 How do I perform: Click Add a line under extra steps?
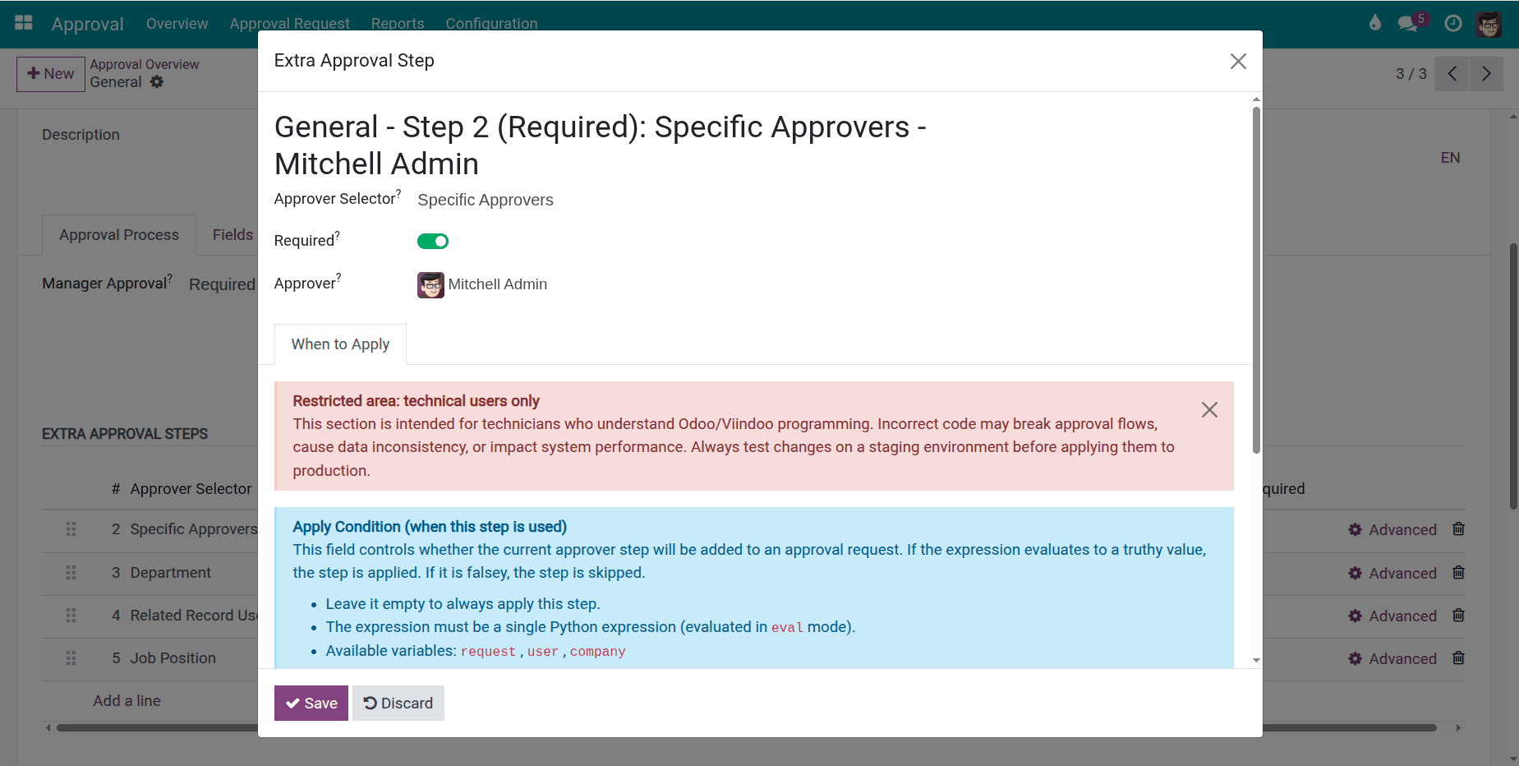[x=127, y=700]
